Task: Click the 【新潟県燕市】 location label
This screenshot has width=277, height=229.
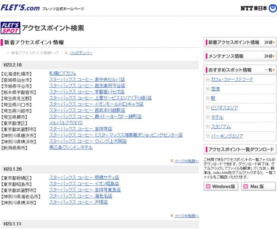Action: pos(14,148)
